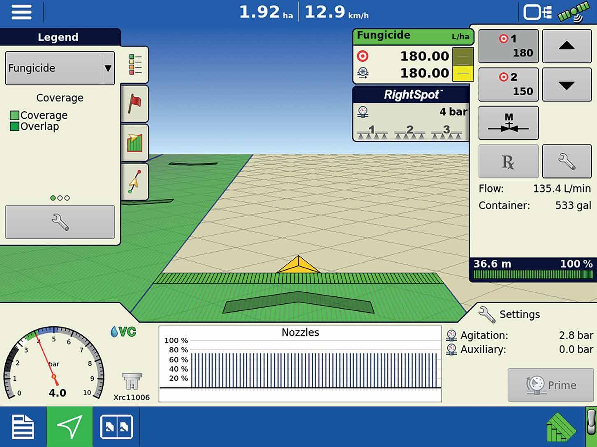The height and width of the screenshot is (447, 597).
Task: Click the Fungicide product header
Action: (x=413, y=36)
